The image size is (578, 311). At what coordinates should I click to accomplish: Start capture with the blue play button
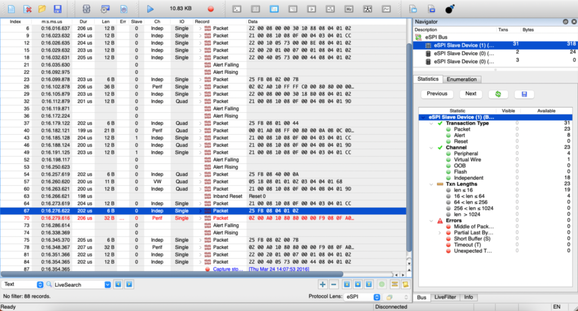pyautogui.click(x=150, y=9)
